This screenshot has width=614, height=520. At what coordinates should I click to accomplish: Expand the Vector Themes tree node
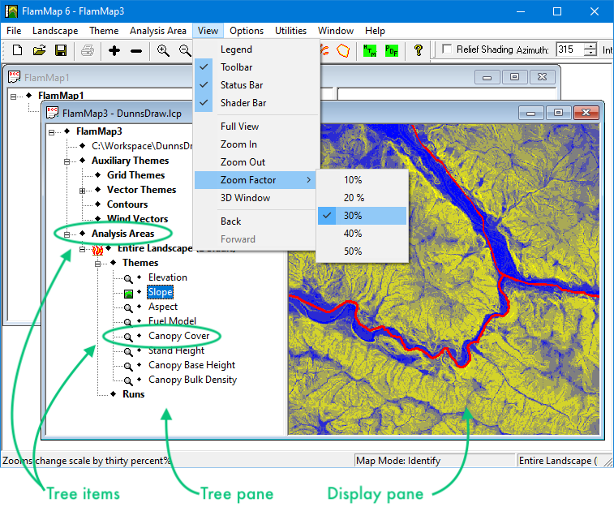click(82, 191)
